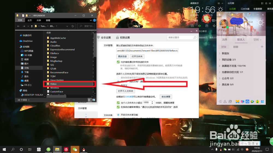Click the 搜索设置项 search box
273x153 pixels.
[x=182, y=38]
